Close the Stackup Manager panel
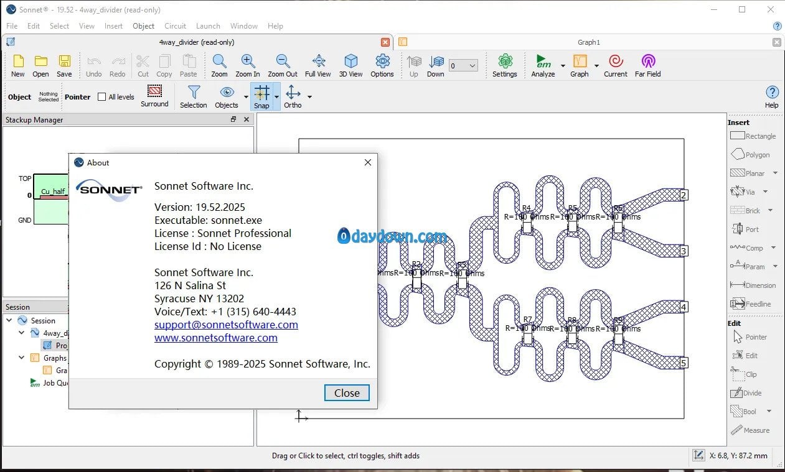The height and width of the screenshot is (472, 785). tap(247, 119)
